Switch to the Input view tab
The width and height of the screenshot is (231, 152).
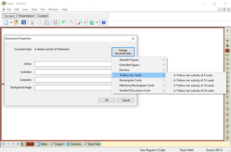click(x=28, y=144)
